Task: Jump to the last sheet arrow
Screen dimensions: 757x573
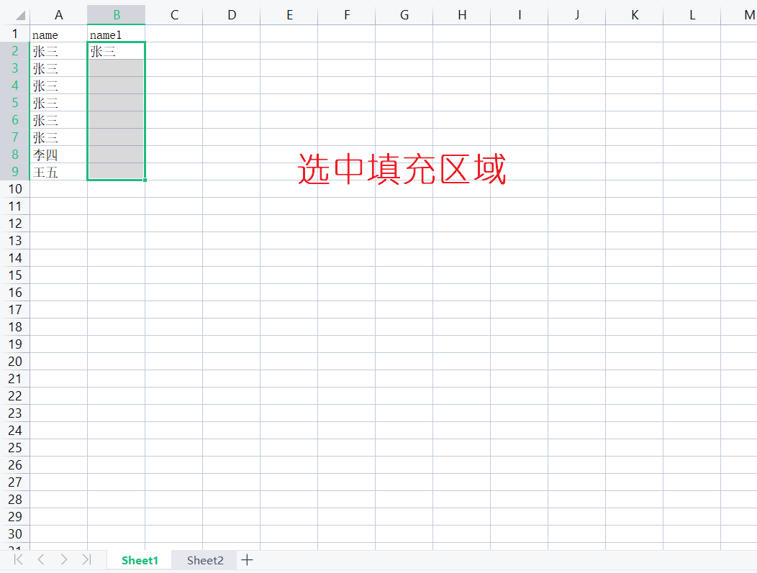Action: pyautogui.click(x=86, y=559)
